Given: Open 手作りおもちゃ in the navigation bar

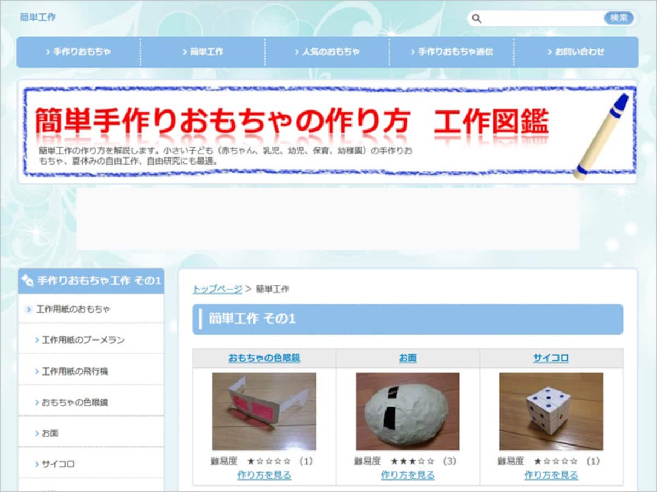Looking at the screenshot, I should pos(79,52).
